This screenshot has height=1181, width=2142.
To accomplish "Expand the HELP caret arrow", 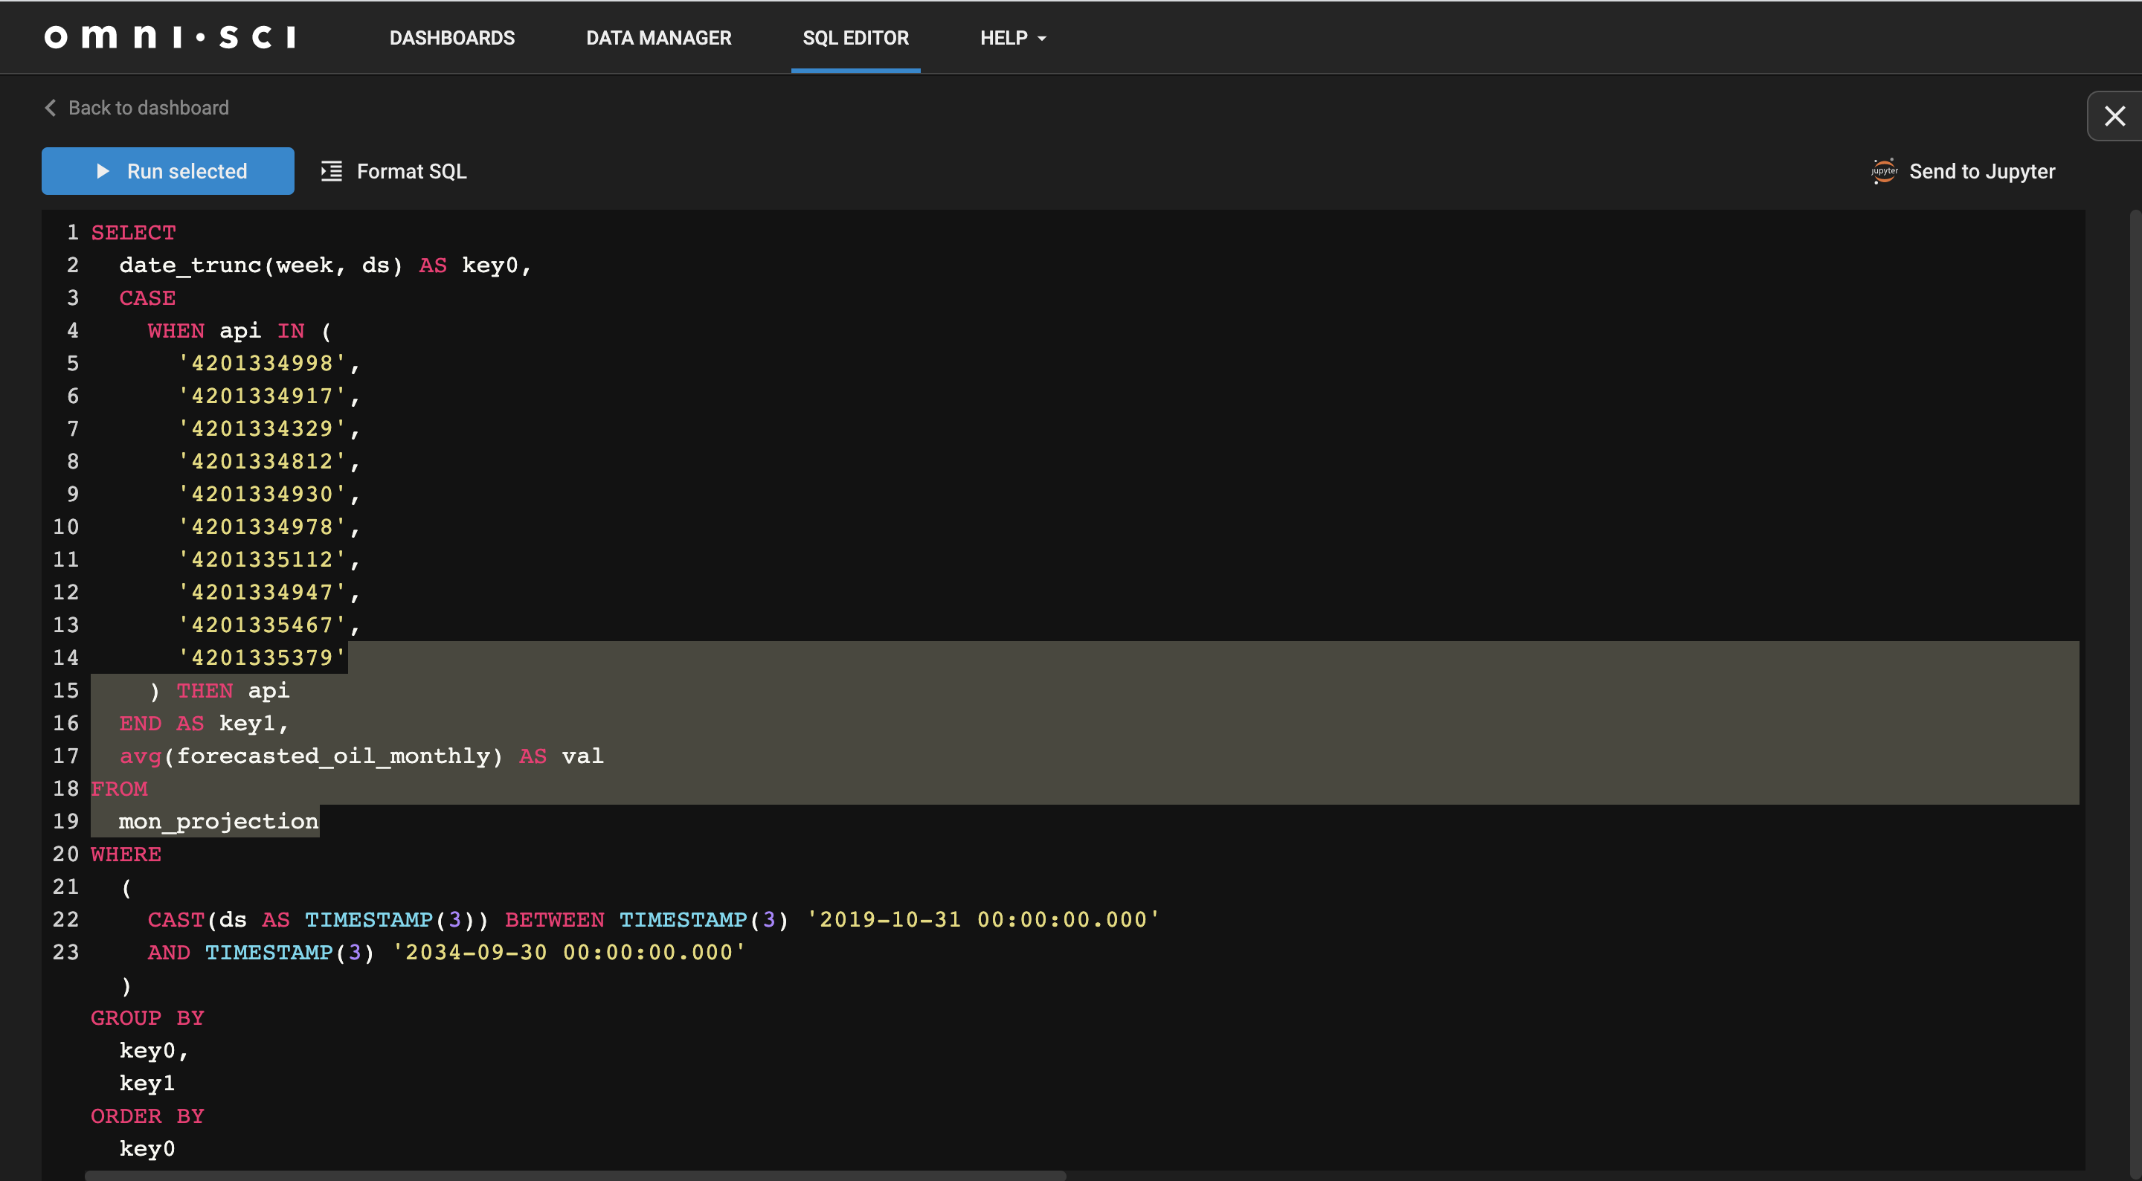I will click(x=1043, y=38).
